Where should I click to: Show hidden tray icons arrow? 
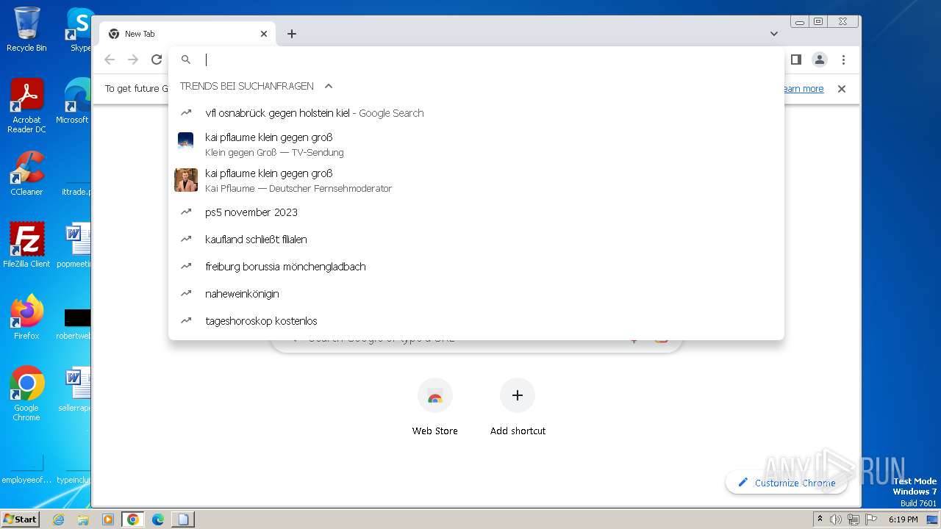click(820, 519)
